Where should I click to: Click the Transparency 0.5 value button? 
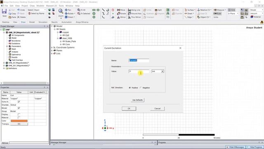(19, 124)
